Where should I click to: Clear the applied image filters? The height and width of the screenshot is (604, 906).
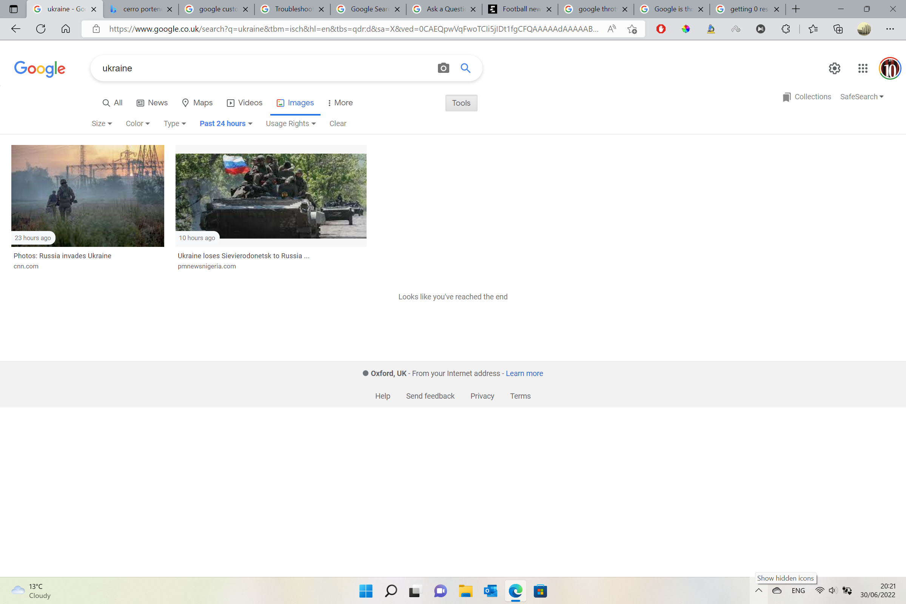[x=338, y=124]
